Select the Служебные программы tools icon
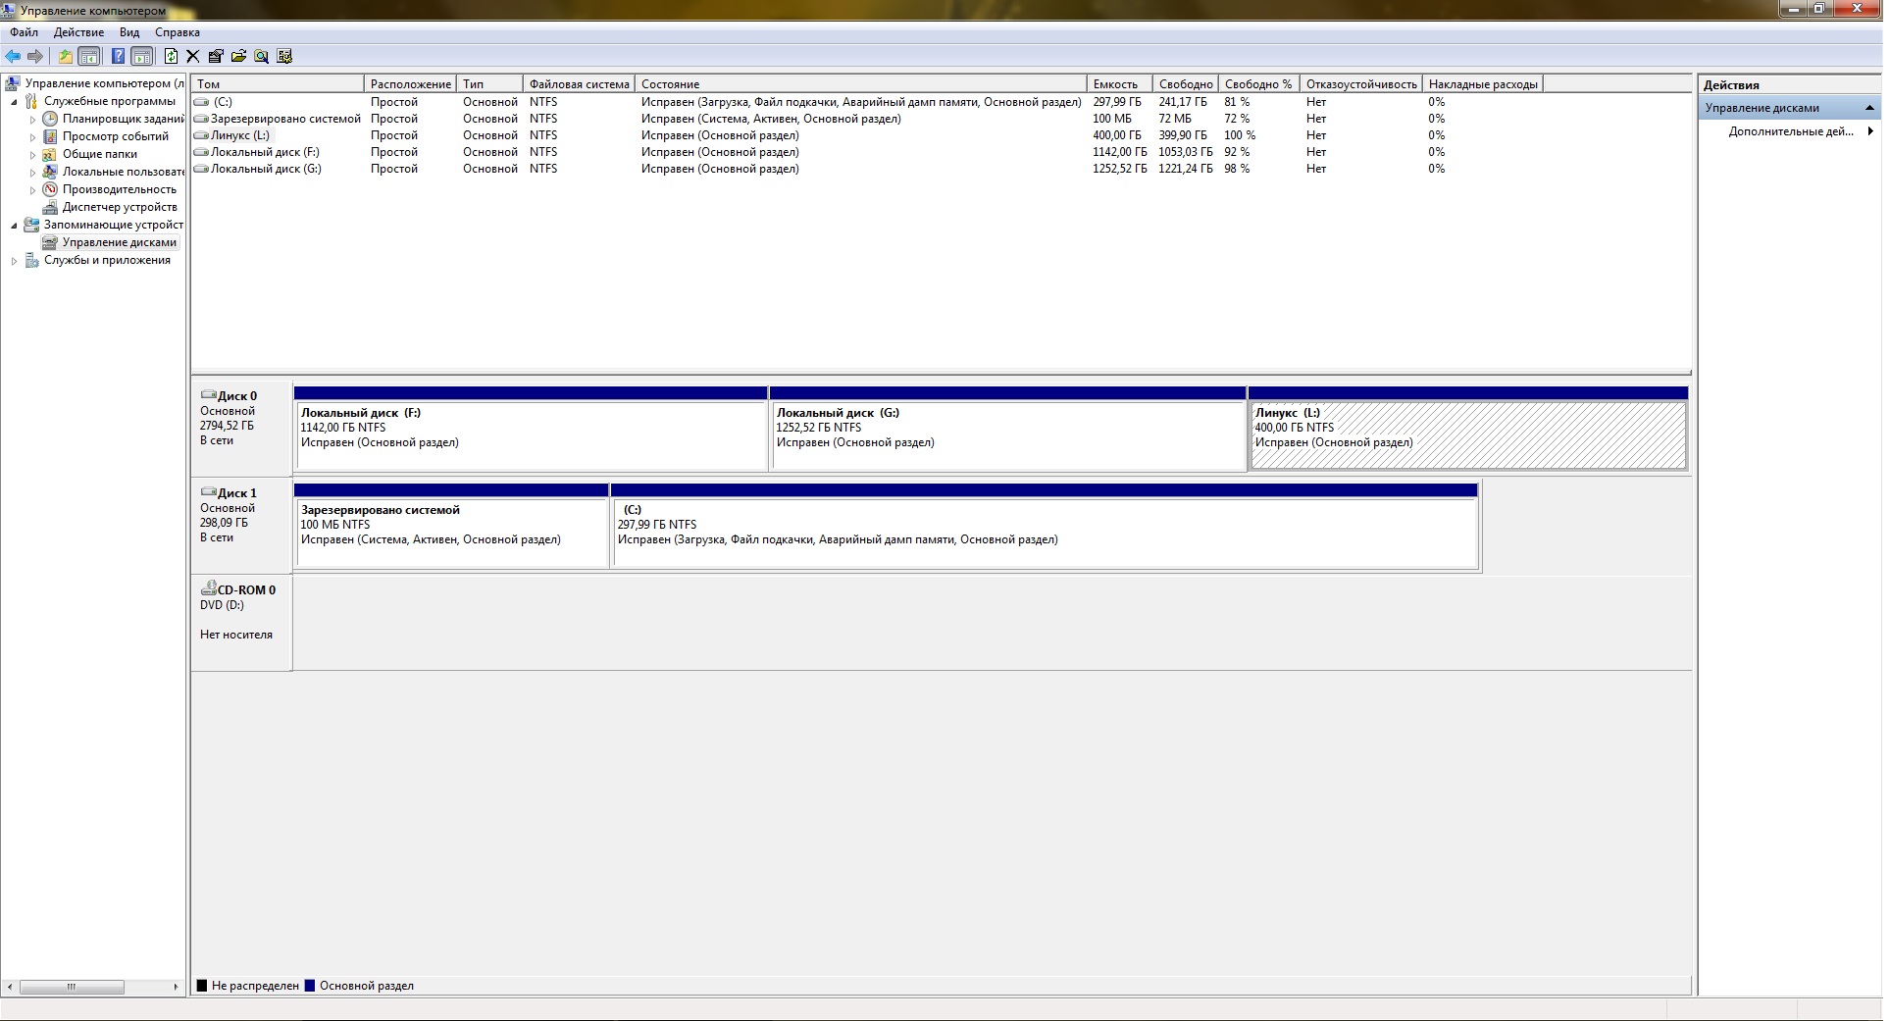 point(31,101)
